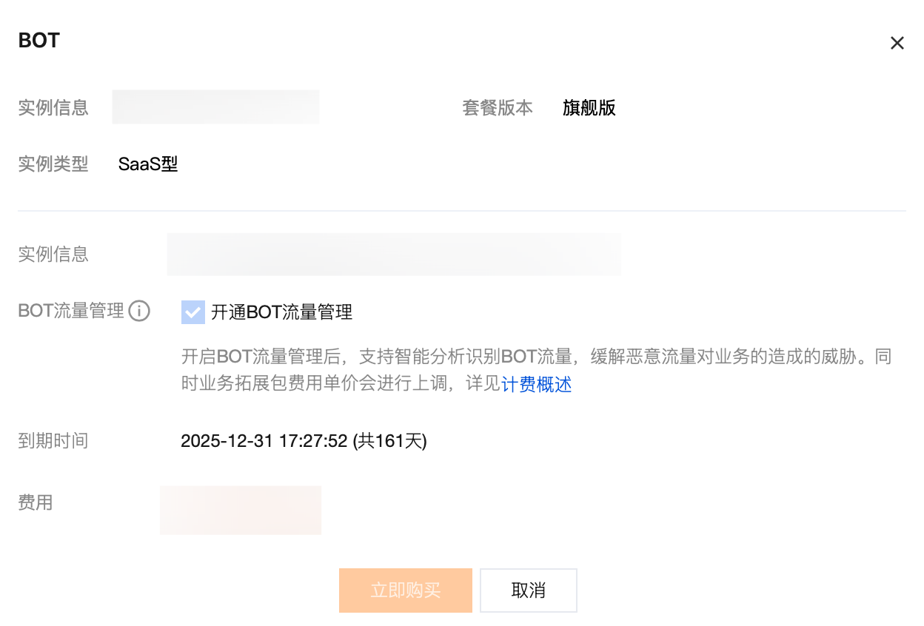Click the expiry date 2025-12-31 17:27:52
924x626 pixels.
[304, 442]
